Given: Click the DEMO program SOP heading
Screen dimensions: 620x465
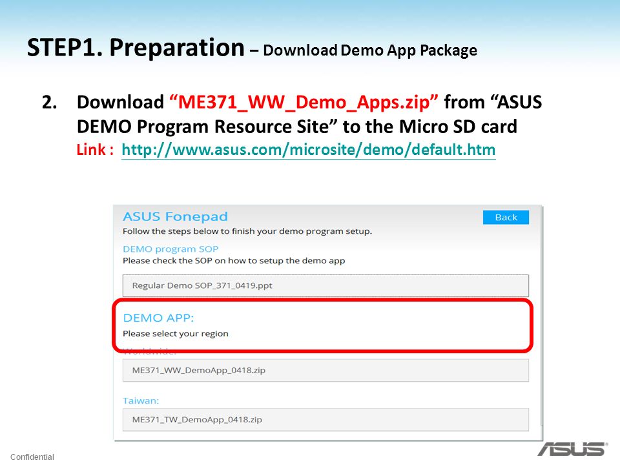Looking at the screenshot, I should (170, 249).
